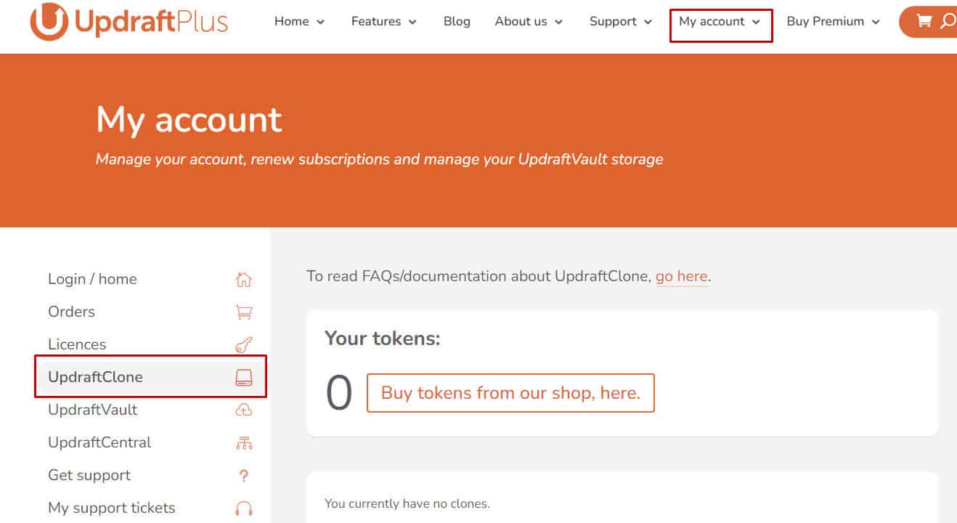Follow the 'go here' documentation link
Screen dimensions: 957x523
coord(681,277)
